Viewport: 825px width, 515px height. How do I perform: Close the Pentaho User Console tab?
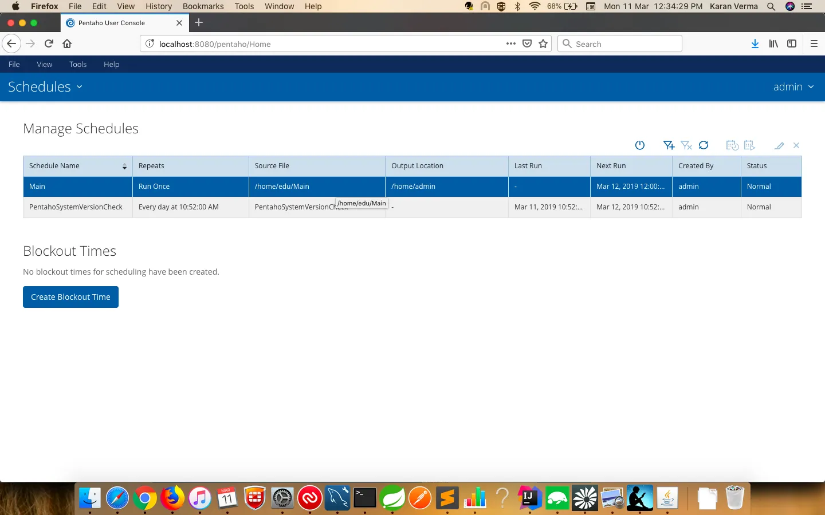[x=179, y=23]
